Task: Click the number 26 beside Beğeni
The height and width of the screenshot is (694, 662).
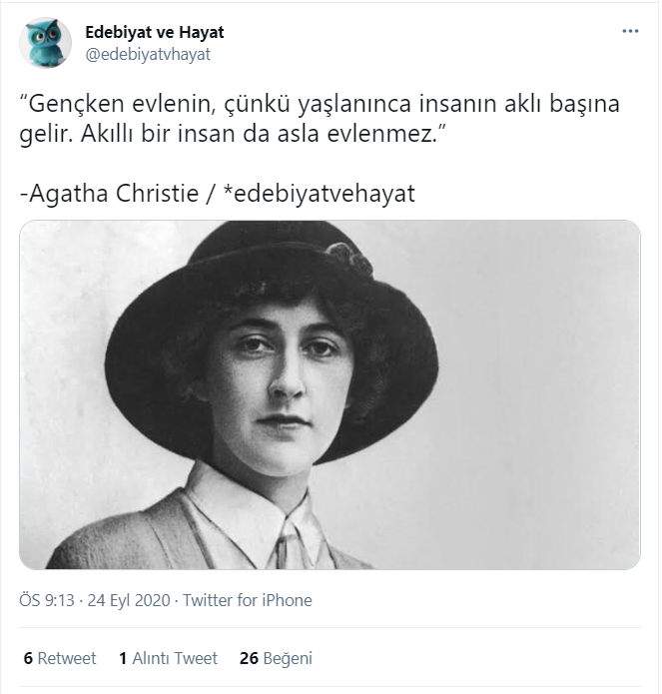Action: (x=249, y=658)
